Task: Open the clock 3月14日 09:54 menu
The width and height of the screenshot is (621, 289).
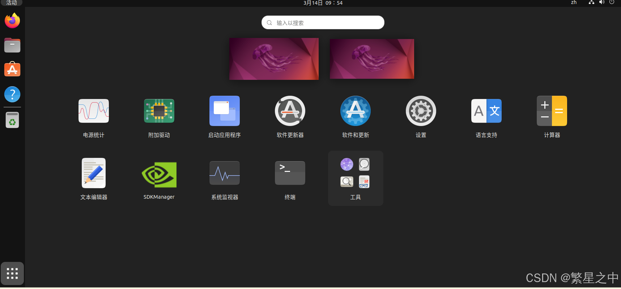Action: [323, 3]
